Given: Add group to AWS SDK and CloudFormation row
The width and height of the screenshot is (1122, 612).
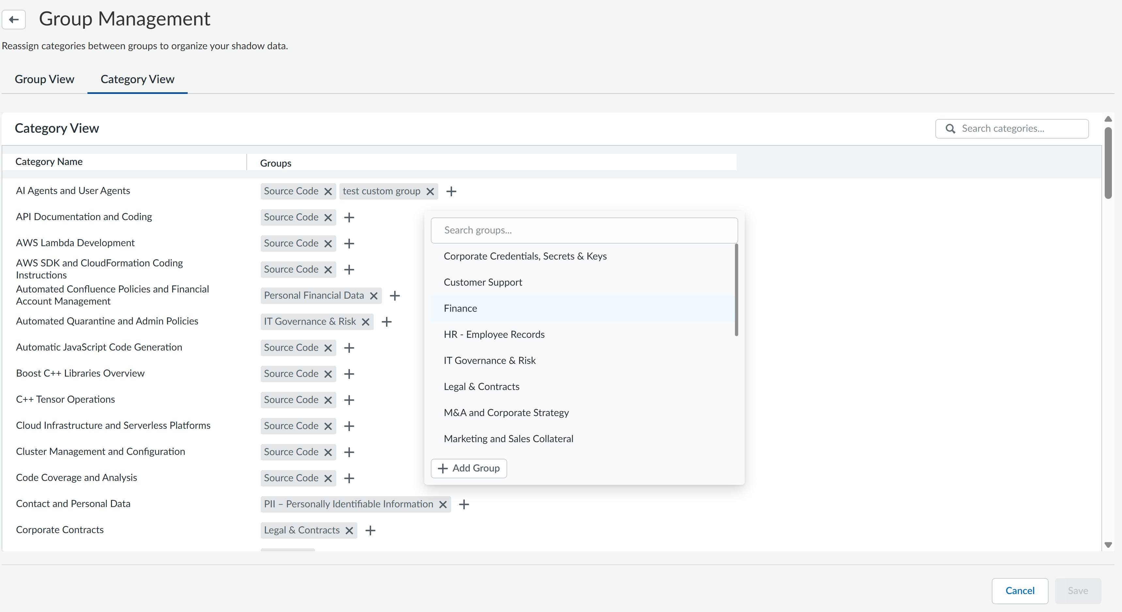Looking at the screenshot, I should [349, 270].
